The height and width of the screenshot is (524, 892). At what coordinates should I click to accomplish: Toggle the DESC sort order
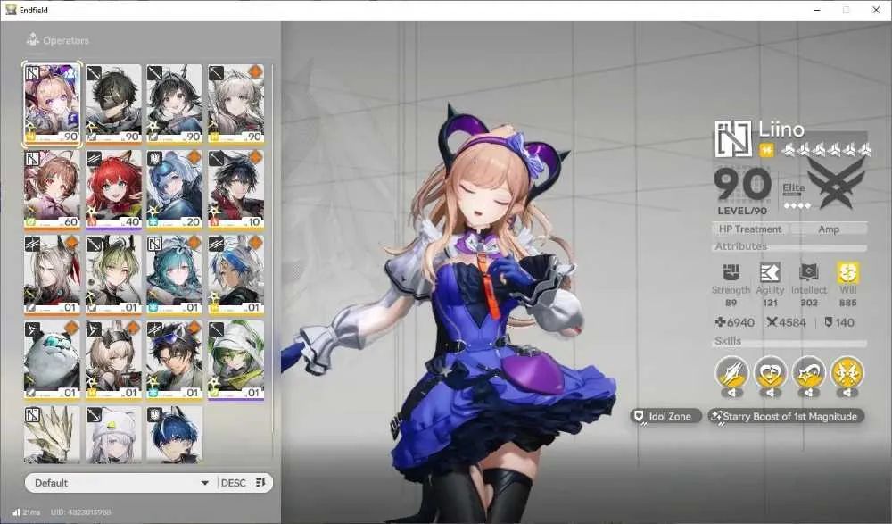click(243, 482)
